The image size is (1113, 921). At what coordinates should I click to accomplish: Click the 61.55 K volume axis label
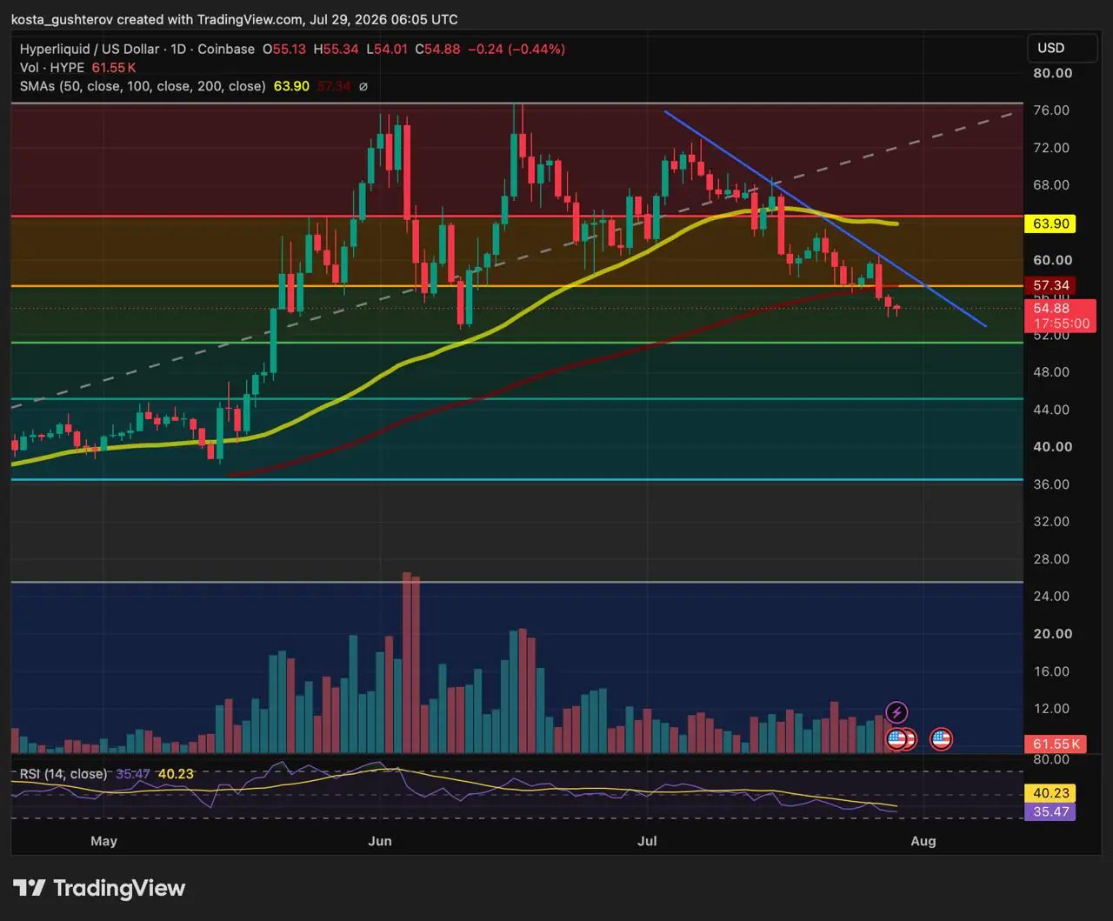pos(1056,744)
